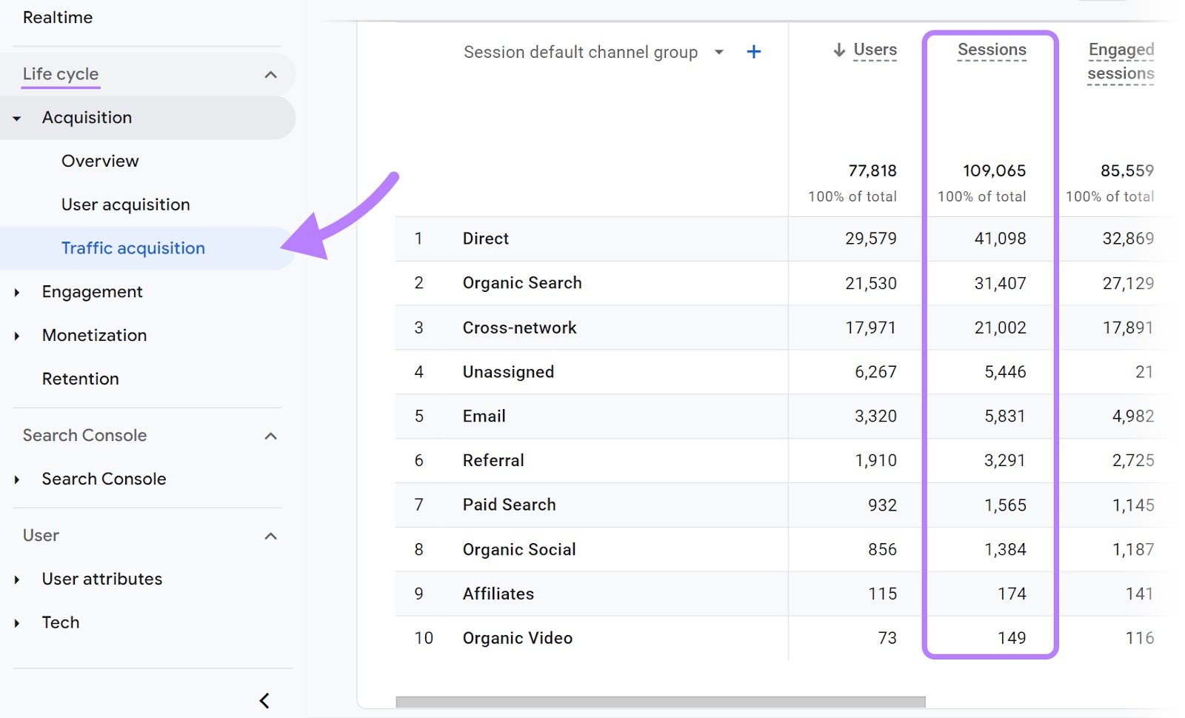Expand the Tech section arrow
Screen dimensions: 1185x718
click(16, 622)
